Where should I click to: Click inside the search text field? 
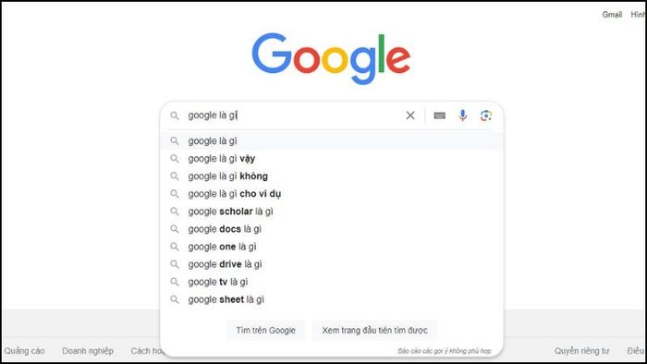(x=293, y=115)
